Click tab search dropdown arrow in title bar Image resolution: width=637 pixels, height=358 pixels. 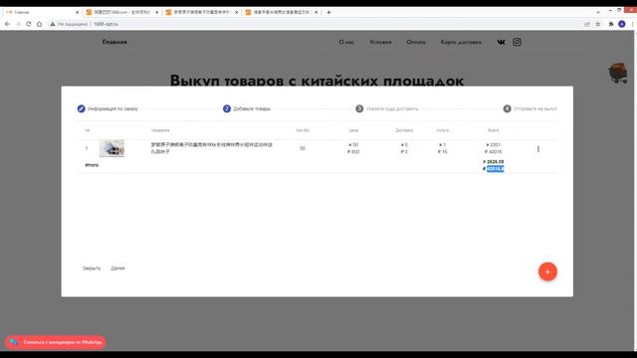point(598,12)
